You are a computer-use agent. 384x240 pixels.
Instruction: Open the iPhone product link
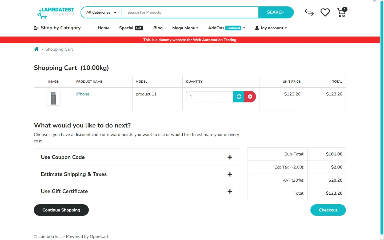[x=83, y=94]
